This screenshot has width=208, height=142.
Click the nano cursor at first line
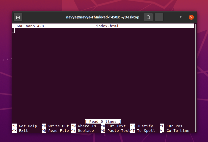[13, 30]
